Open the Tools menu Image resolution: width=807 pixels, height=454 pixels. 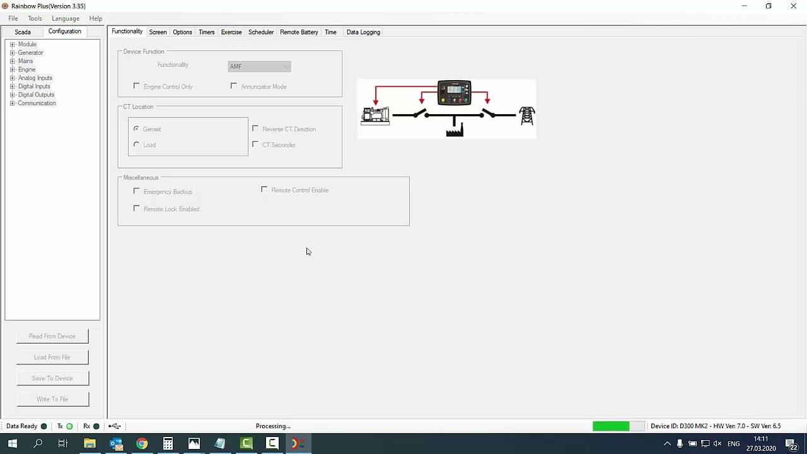coord(35,18)
